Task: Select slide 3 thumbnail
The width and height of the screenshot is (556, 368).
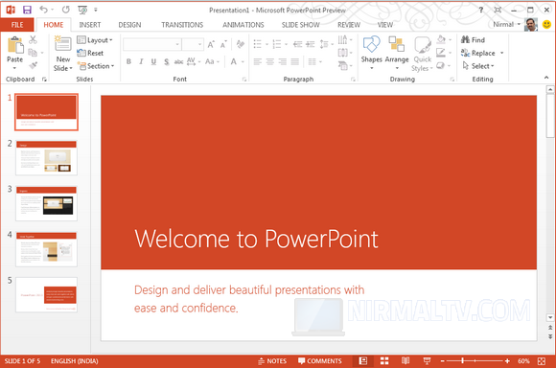Action: pos(46,203)
